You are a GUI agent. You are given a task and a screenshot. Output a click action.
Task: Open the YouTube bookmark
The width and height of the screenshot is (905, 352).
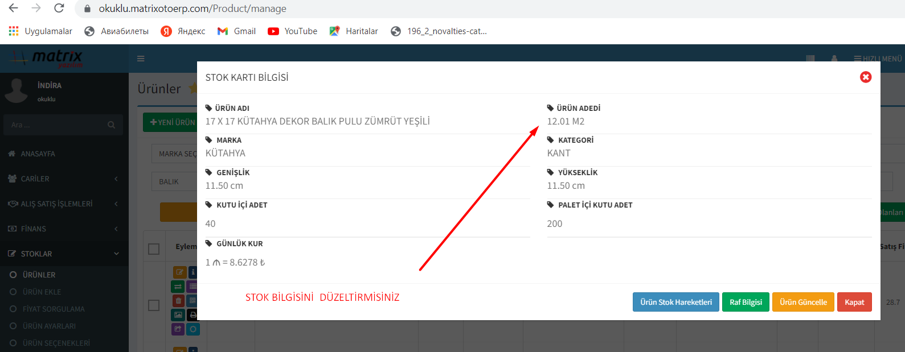(292, 31)
